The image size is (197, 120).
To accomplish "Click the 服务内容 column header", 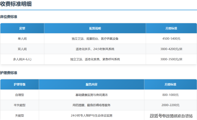I will [91, 85].
